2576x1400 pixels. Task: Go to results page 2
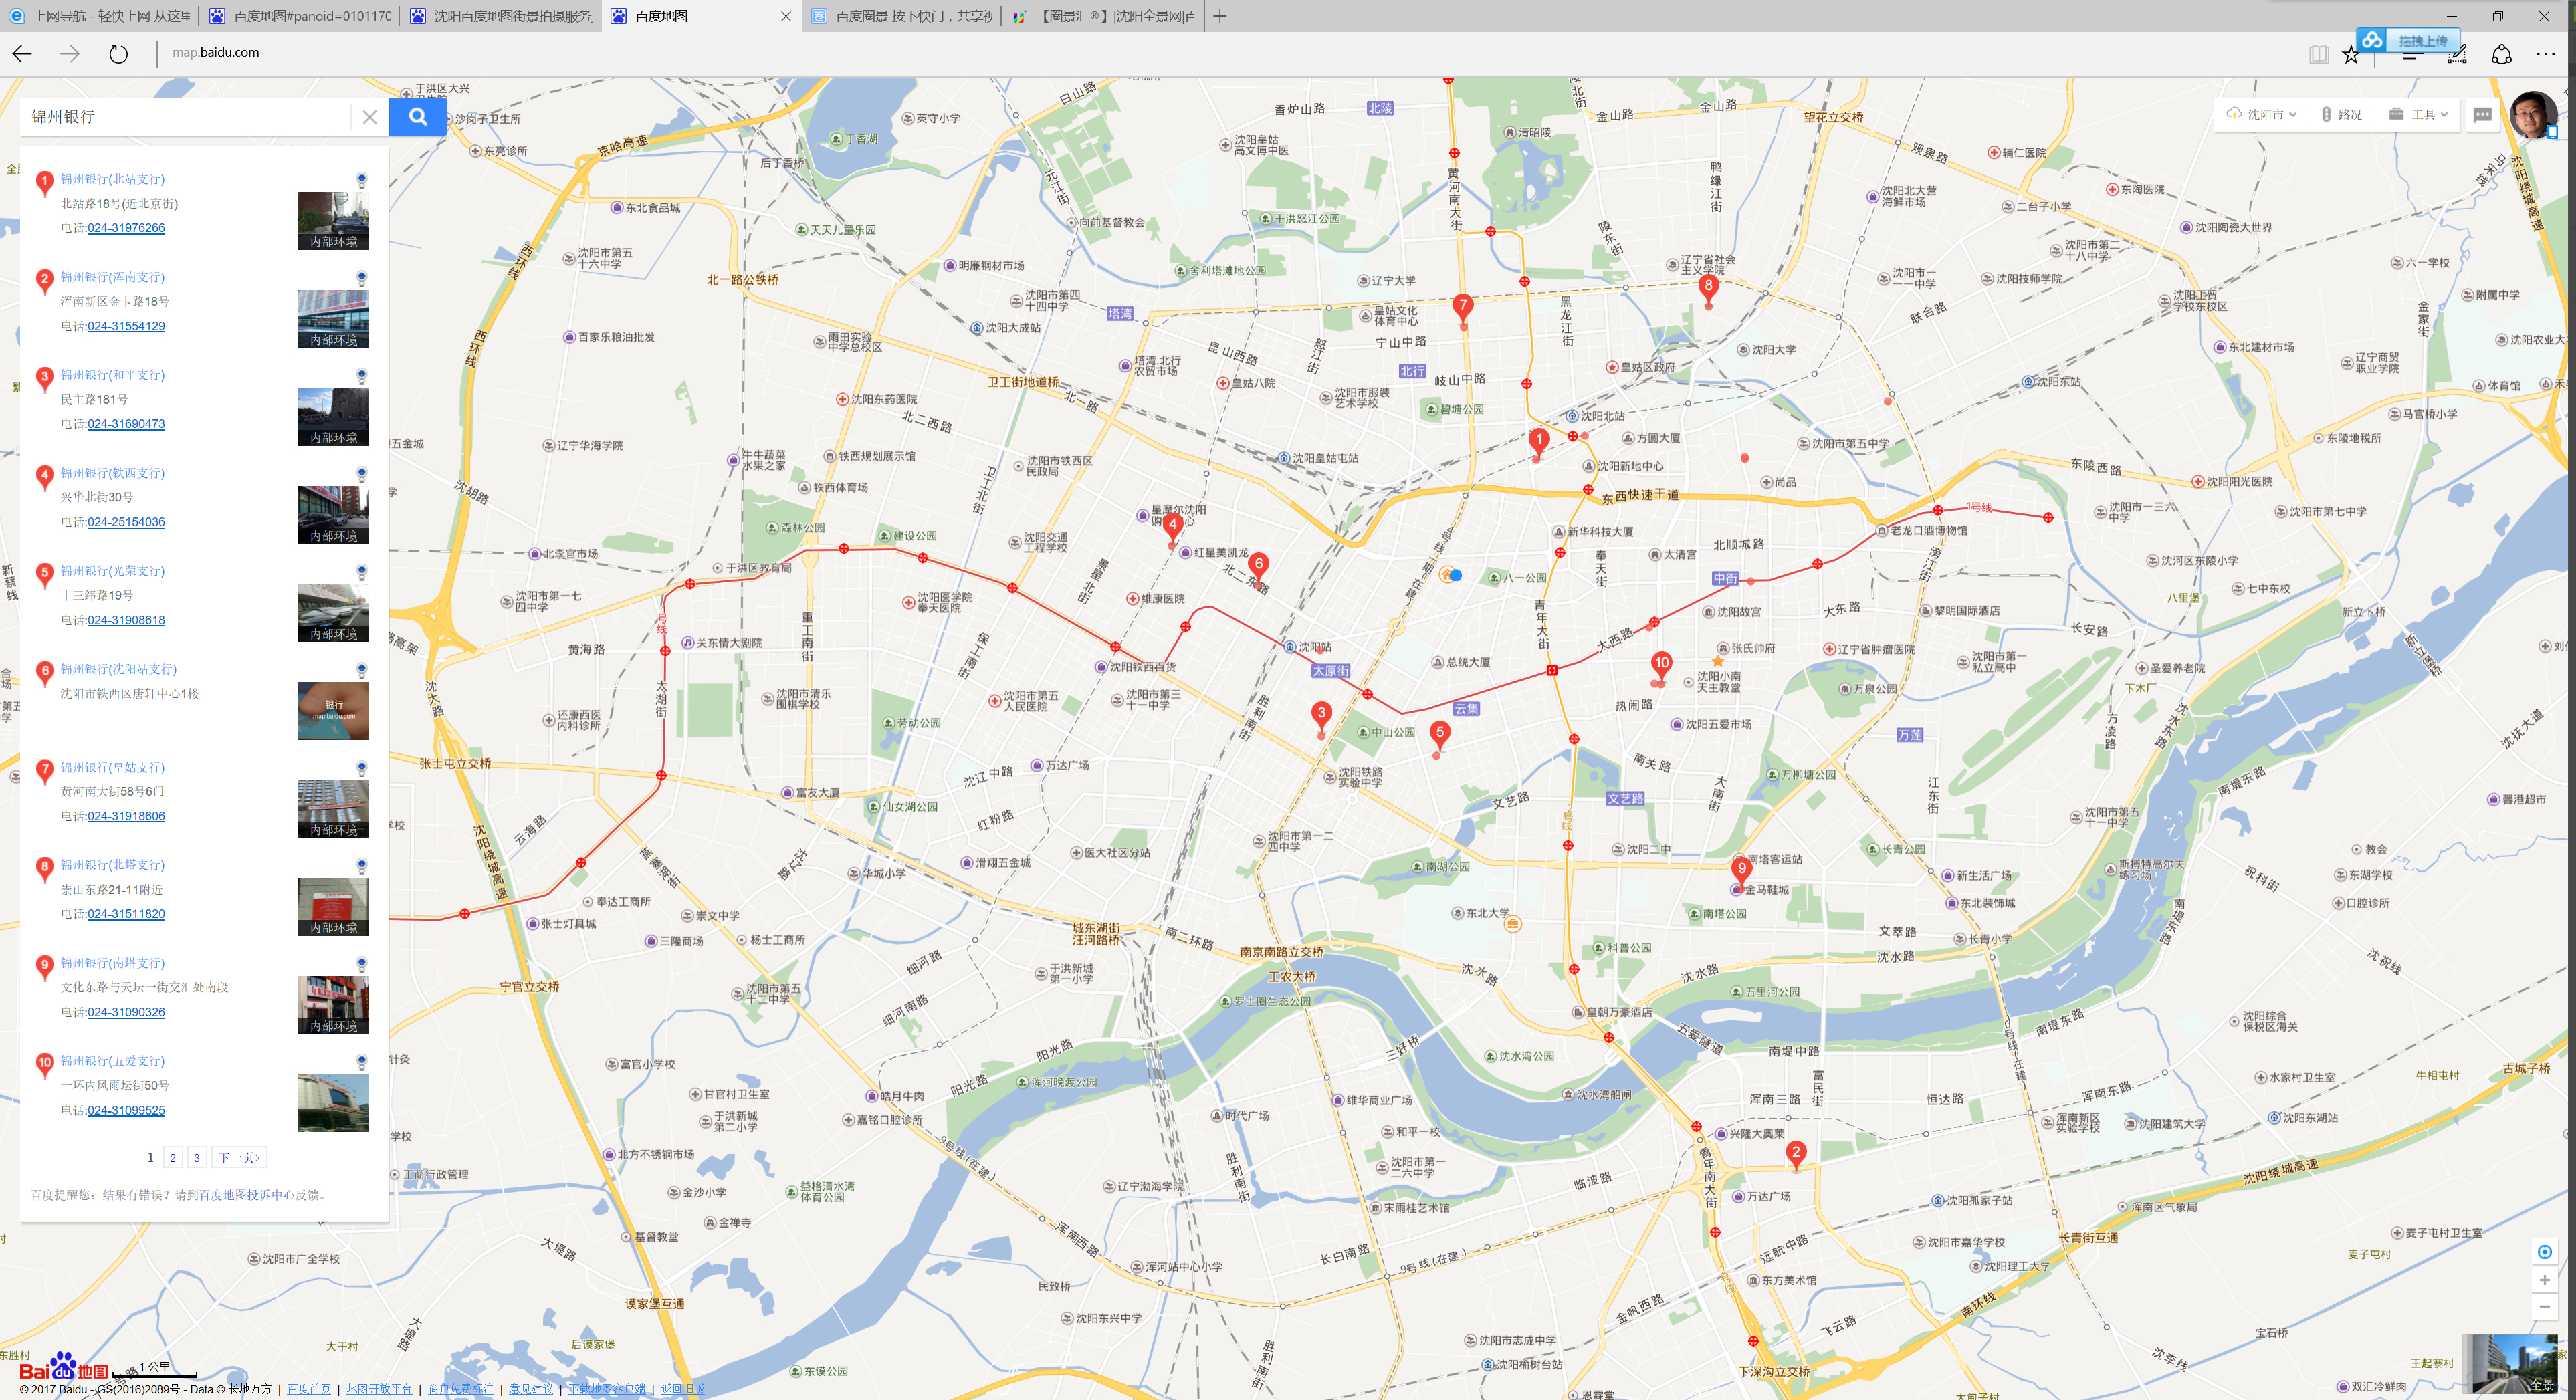pyautogui.click(x=173, y=1158)
